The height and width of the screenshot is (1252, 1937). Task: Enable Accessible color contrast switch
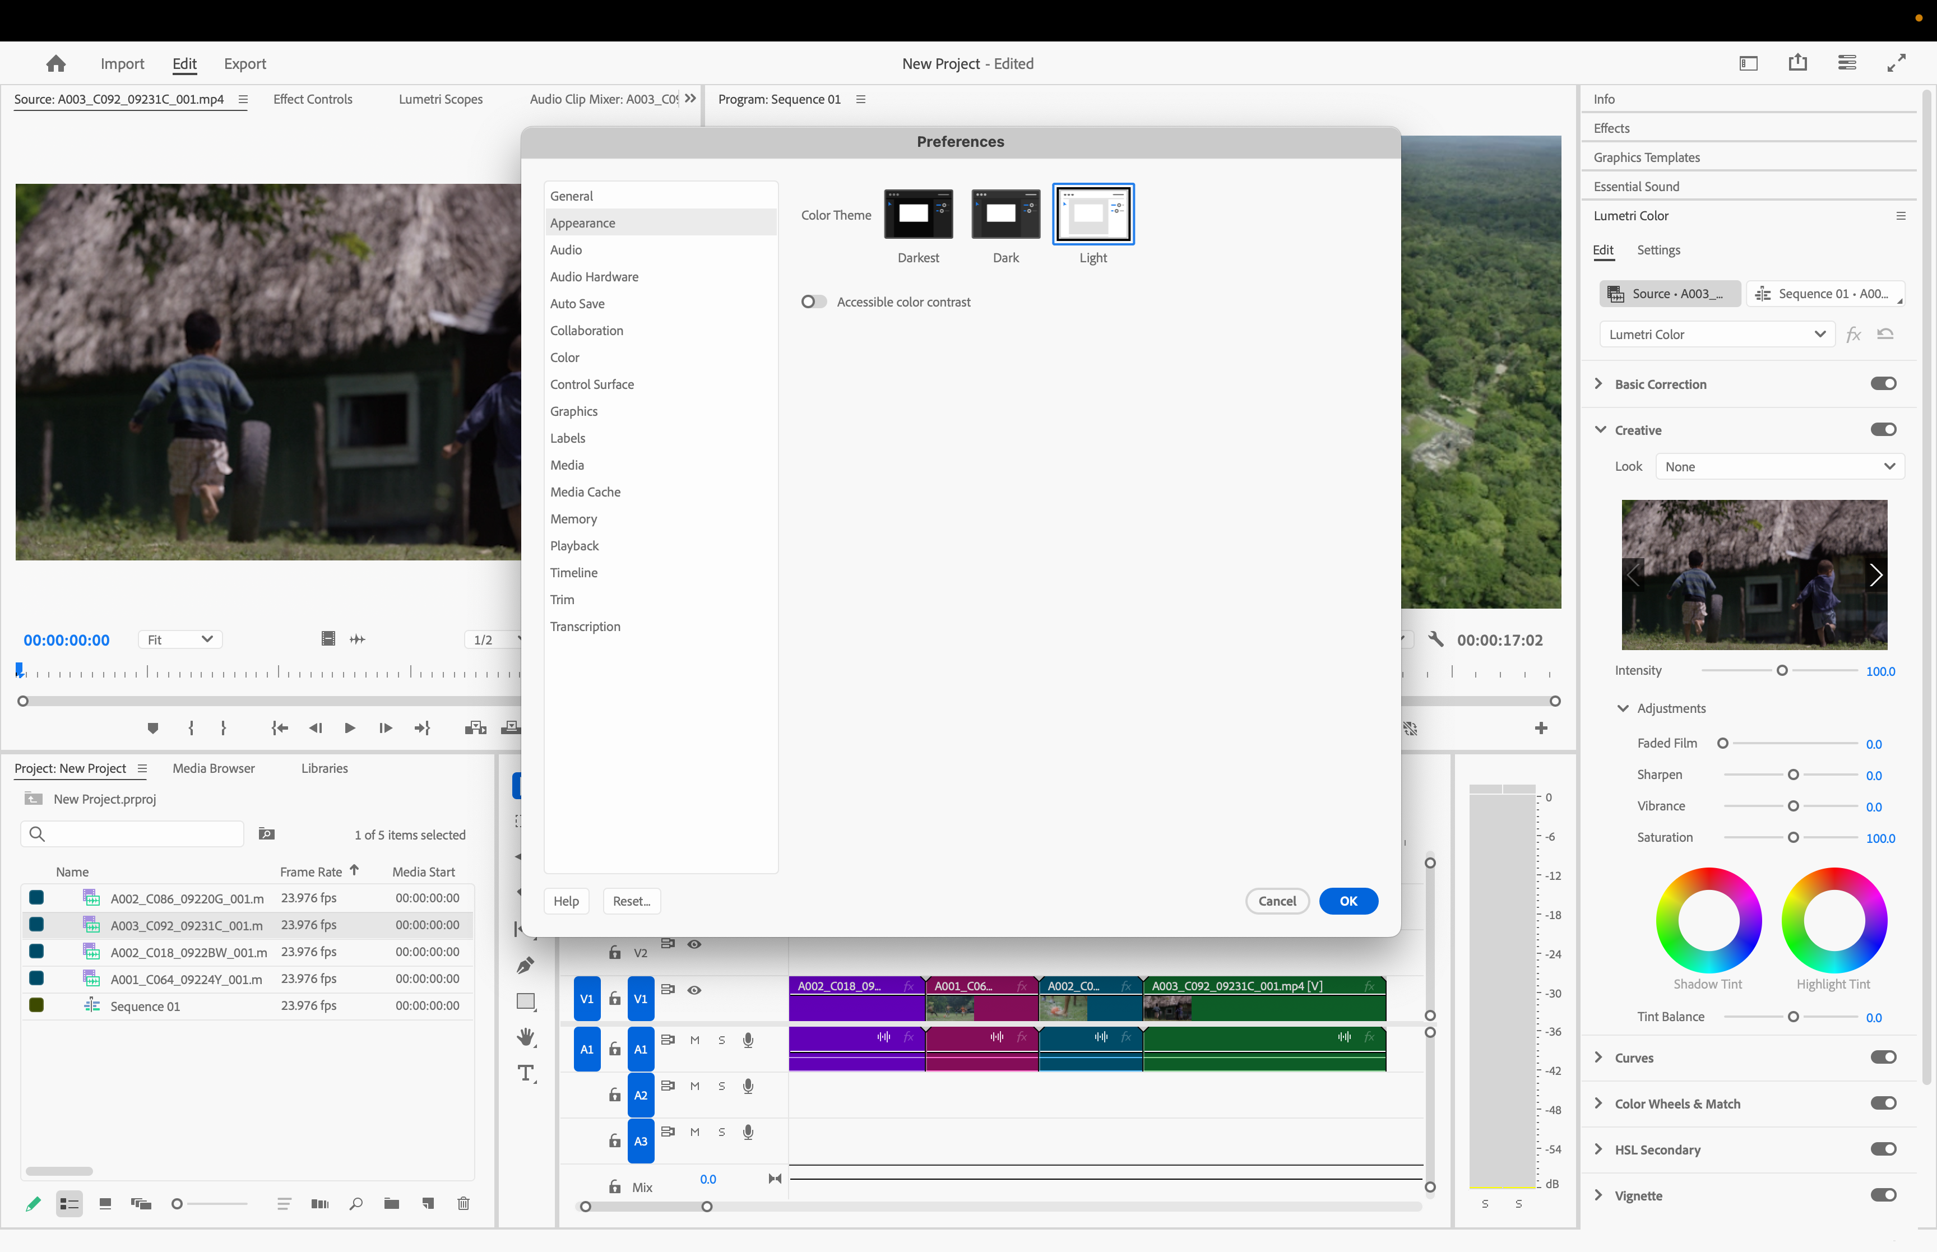(x=814, y=302)
